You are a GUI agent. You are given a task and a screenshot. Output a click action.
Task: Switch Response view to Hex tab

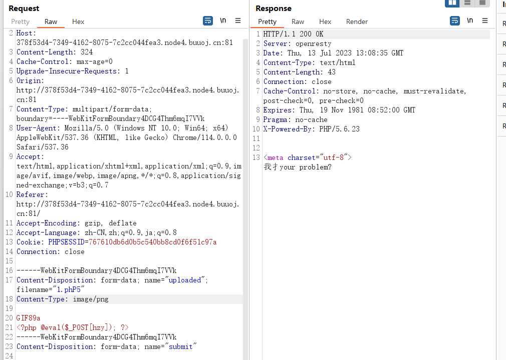click(x=325, y=21)
